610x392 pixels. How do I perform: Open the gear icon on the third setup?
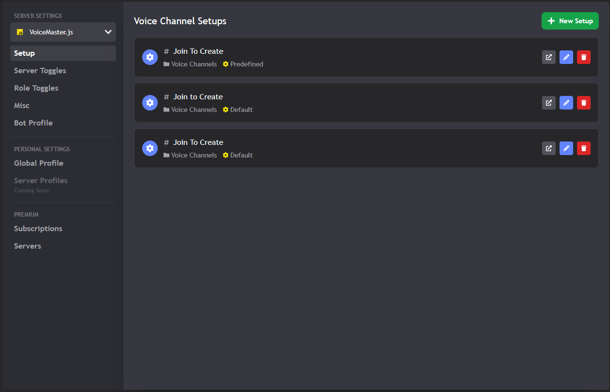pyautogui.click(x=150, y=148)
